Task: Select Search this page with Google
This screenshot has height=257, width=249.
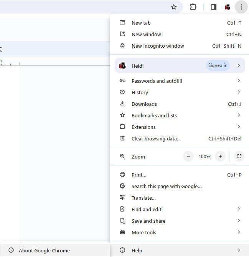Action: point(167,186)
